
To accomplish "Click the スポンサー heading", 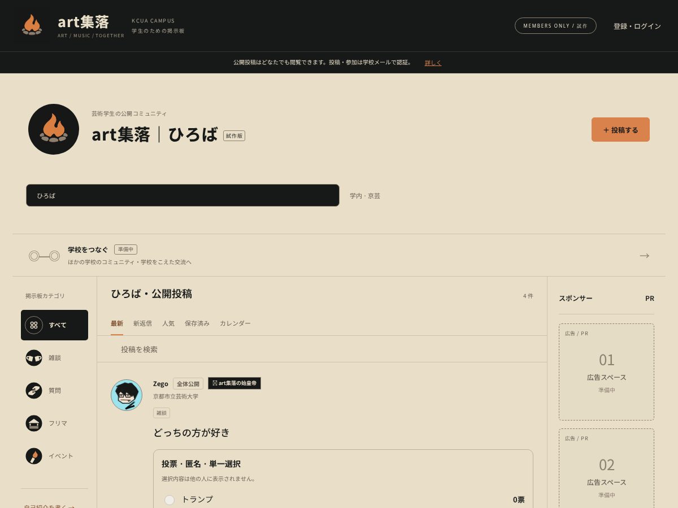I will tap(576, 299).
